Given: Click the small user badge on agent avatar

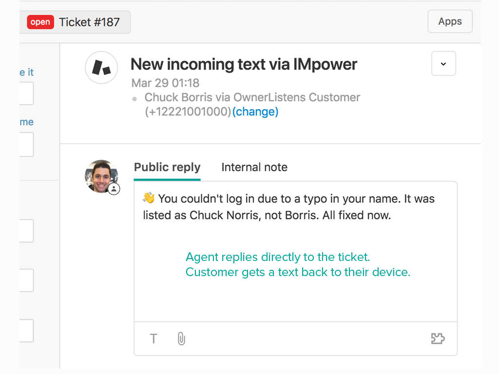Looking at the screenshot, I should tap(114, 189).
